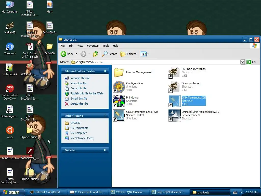
Task: Select the Configuration shortcut icon
Action: tap(119, 87)
